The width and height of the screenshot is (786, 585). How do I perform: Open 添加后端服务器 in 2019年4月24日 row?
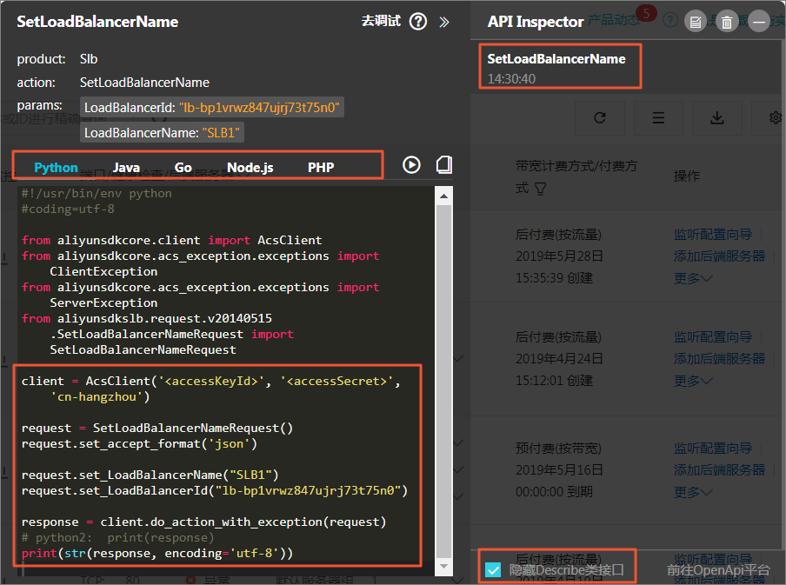[x=719, y=359]
